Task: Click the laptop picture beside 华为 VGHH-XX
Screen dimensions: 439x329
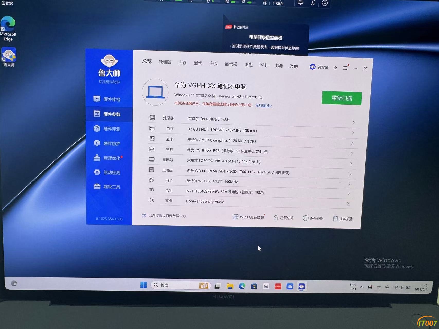Action: [155, 92]
